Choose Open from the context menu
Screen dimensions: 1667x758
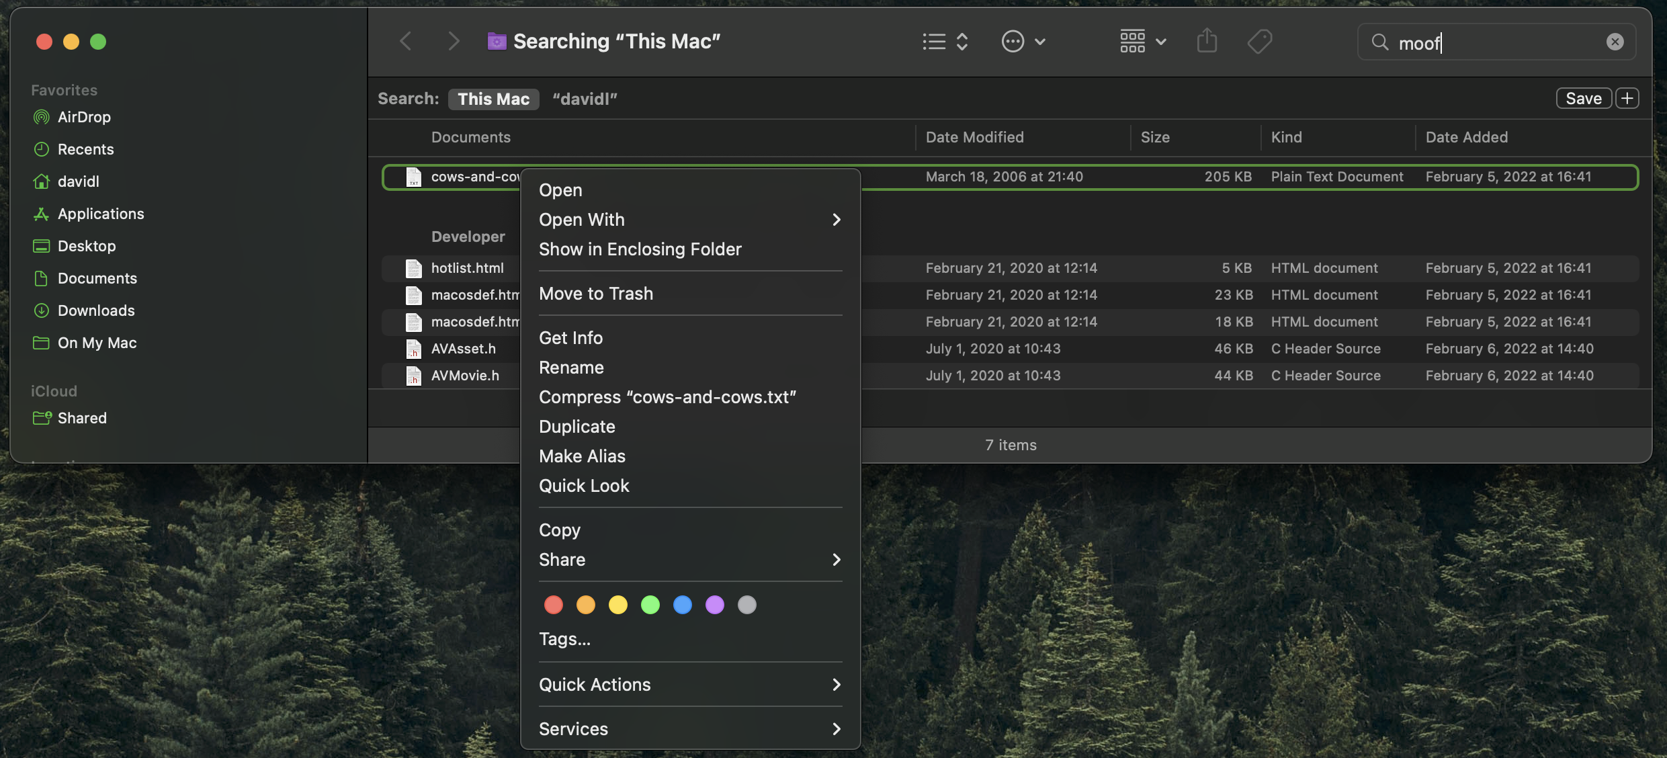[690, 190]
